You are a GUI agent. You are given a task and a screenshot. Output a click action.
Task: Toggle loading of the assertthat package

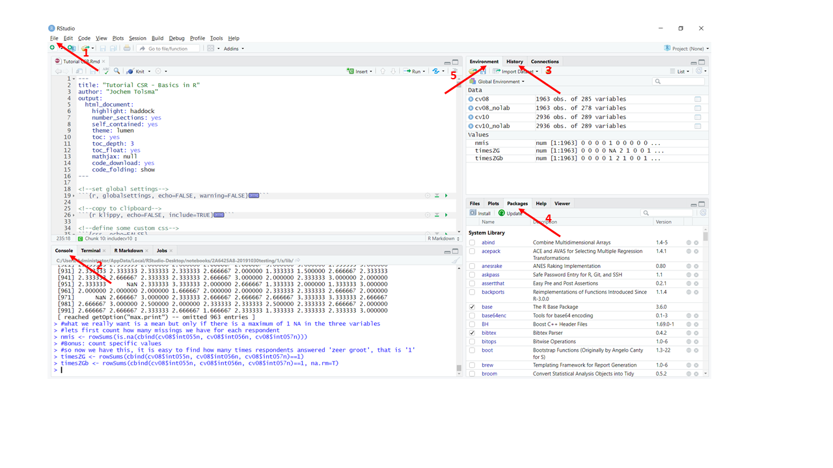tap(472, 283)
